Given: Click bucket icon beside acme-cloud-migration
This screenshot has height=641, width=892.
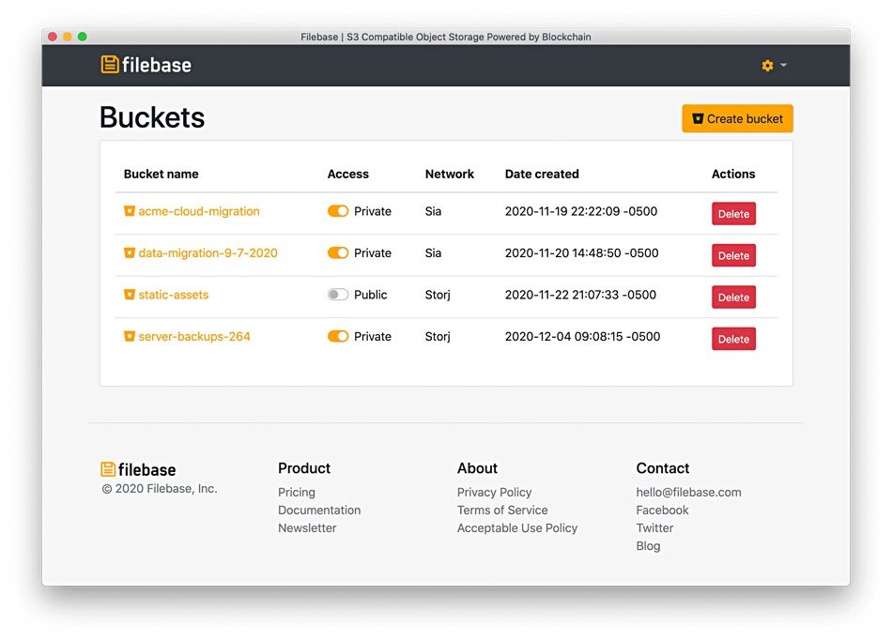Looking at the screenshot, I should 130,211.
